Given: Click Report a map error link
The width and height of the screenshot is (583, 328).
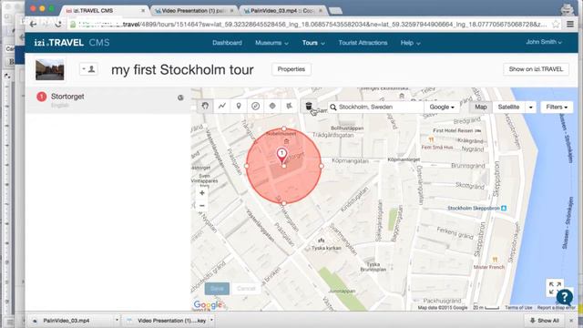Looking at the screenshot, I should [x=556, y=308].
